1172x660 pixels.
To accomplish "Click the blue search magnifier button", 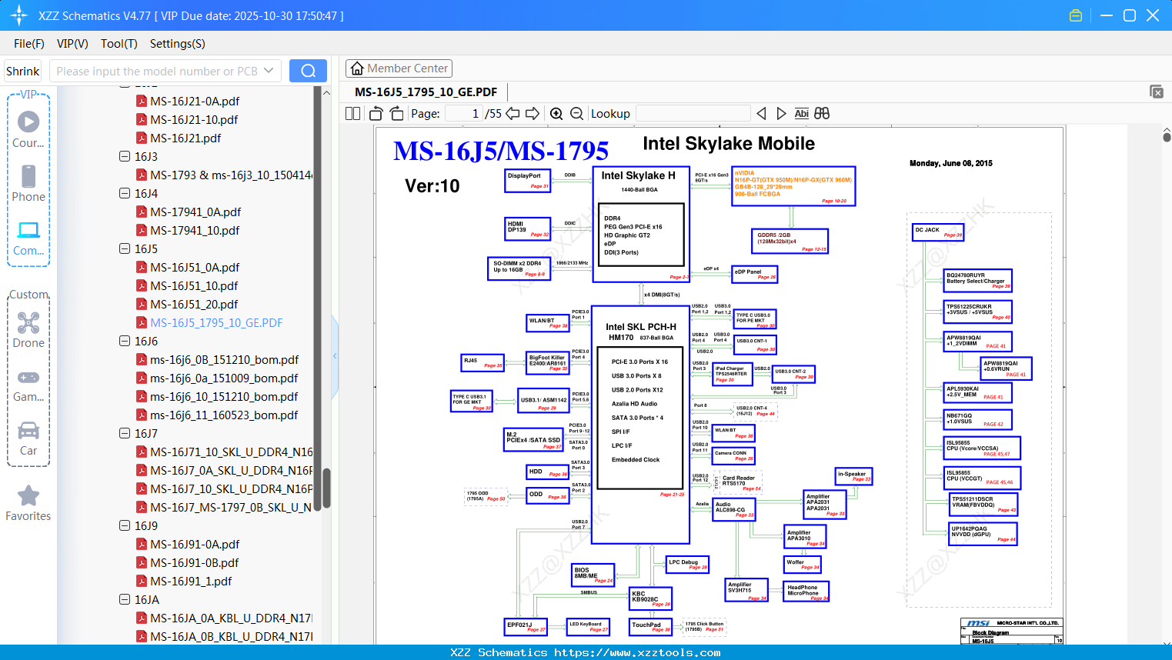I will pyautogui.click(x=308, y=71).
